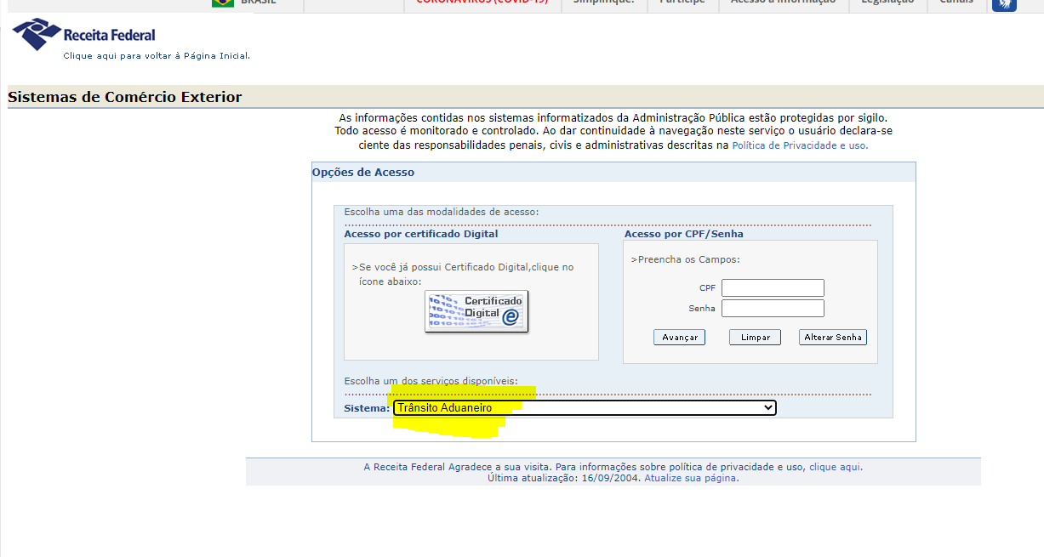
Task: Open the Coronavírus (COVID-19) menu item
Action: point(482,3)
